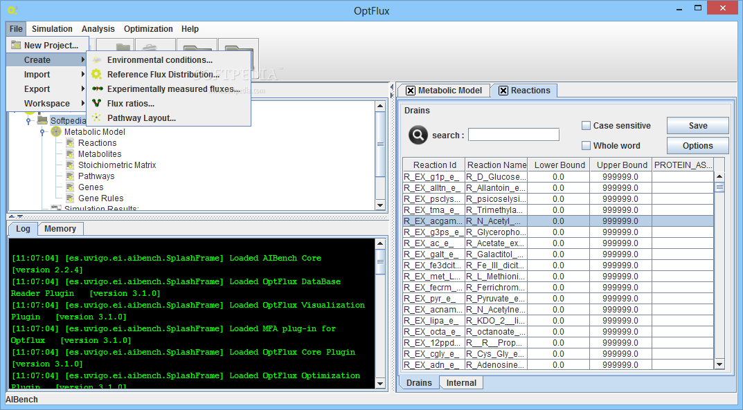Pick the Experimentally measured fluxes icon
This screenshot has height=410, width=743.
97,89
